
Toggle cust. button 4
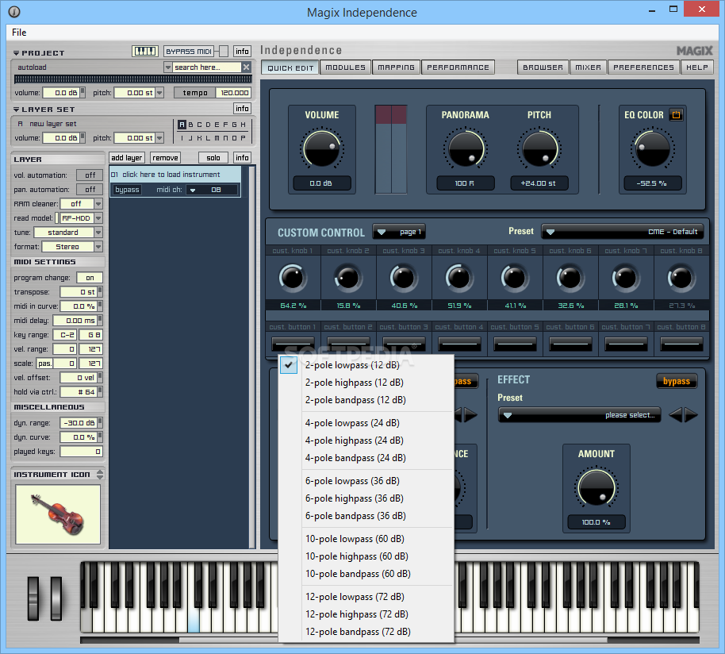click(x=459, y=344)
